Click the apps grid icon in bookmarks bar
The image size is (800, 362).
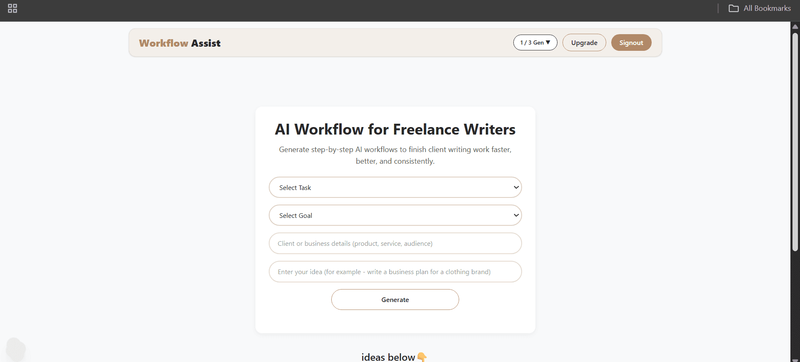[12, 8]
